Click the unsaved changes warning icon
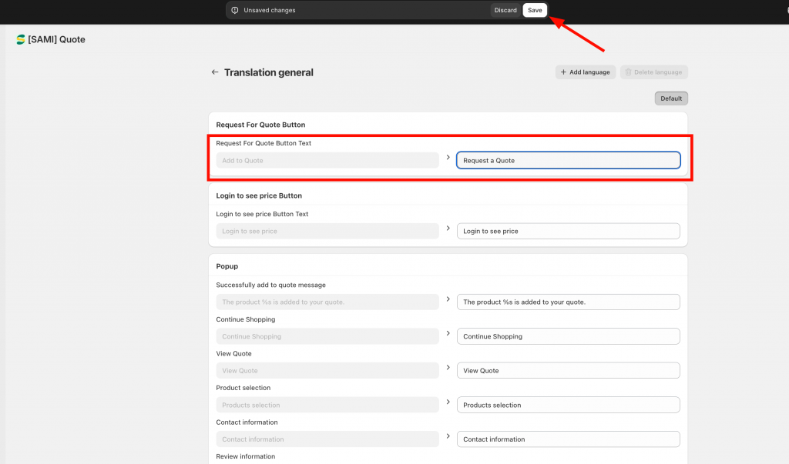Image resolution: width=789 pixels, height=464 pixels. [235, 10]
